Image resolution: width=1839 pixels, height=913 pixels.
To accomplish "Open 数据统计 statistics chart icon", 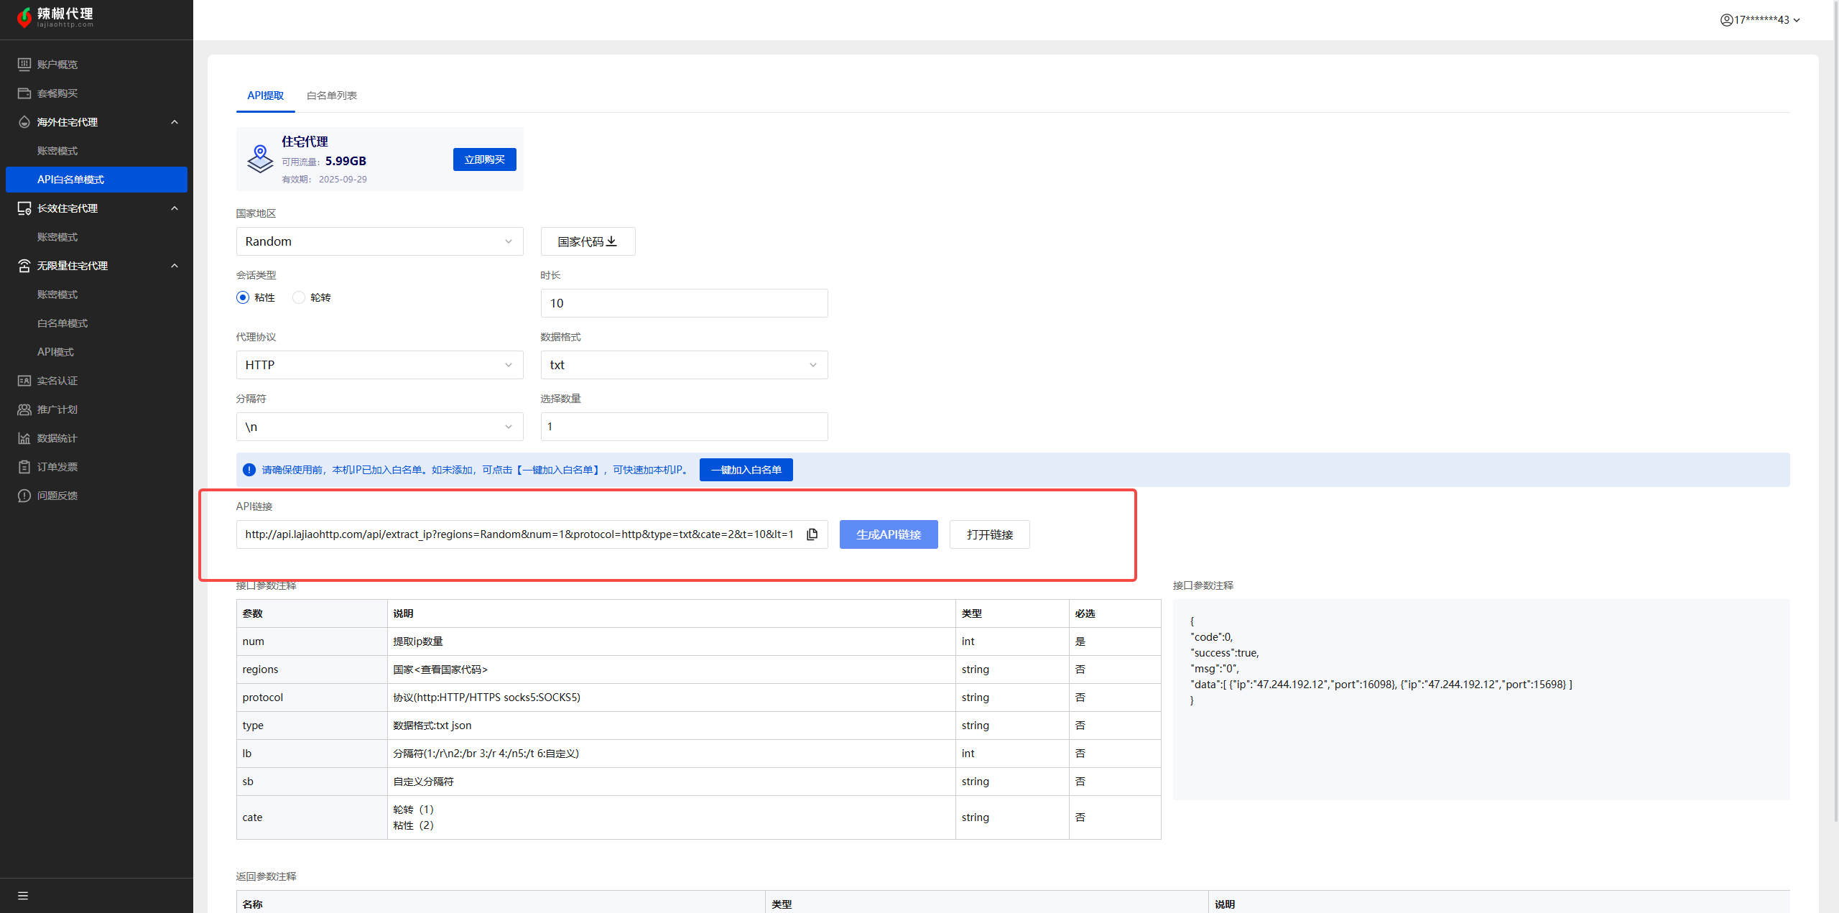I will [x=24, y=438].
